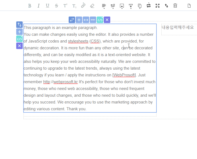Click the purple X above the paragraph
Screen dimensions: 197x159
(x=107, y=20)
